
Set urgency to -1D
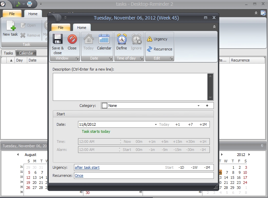click(x=181, y=167)
